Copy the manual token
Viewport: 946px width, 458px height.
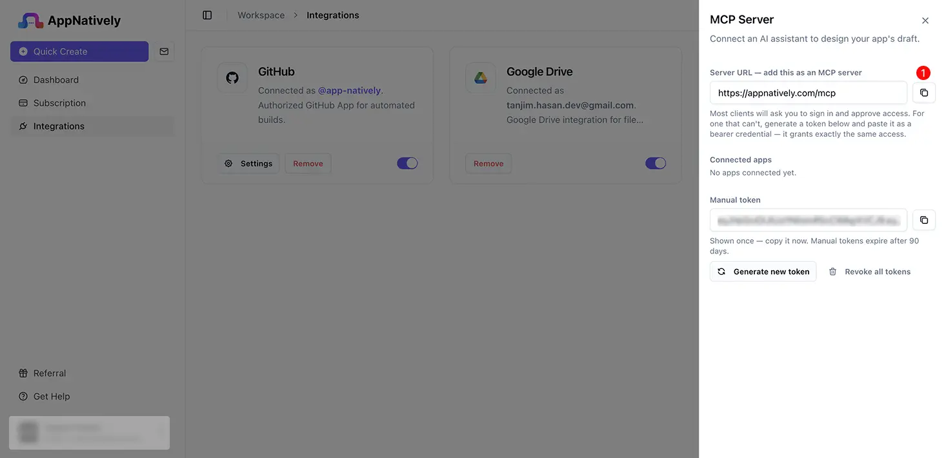[924, 220]
